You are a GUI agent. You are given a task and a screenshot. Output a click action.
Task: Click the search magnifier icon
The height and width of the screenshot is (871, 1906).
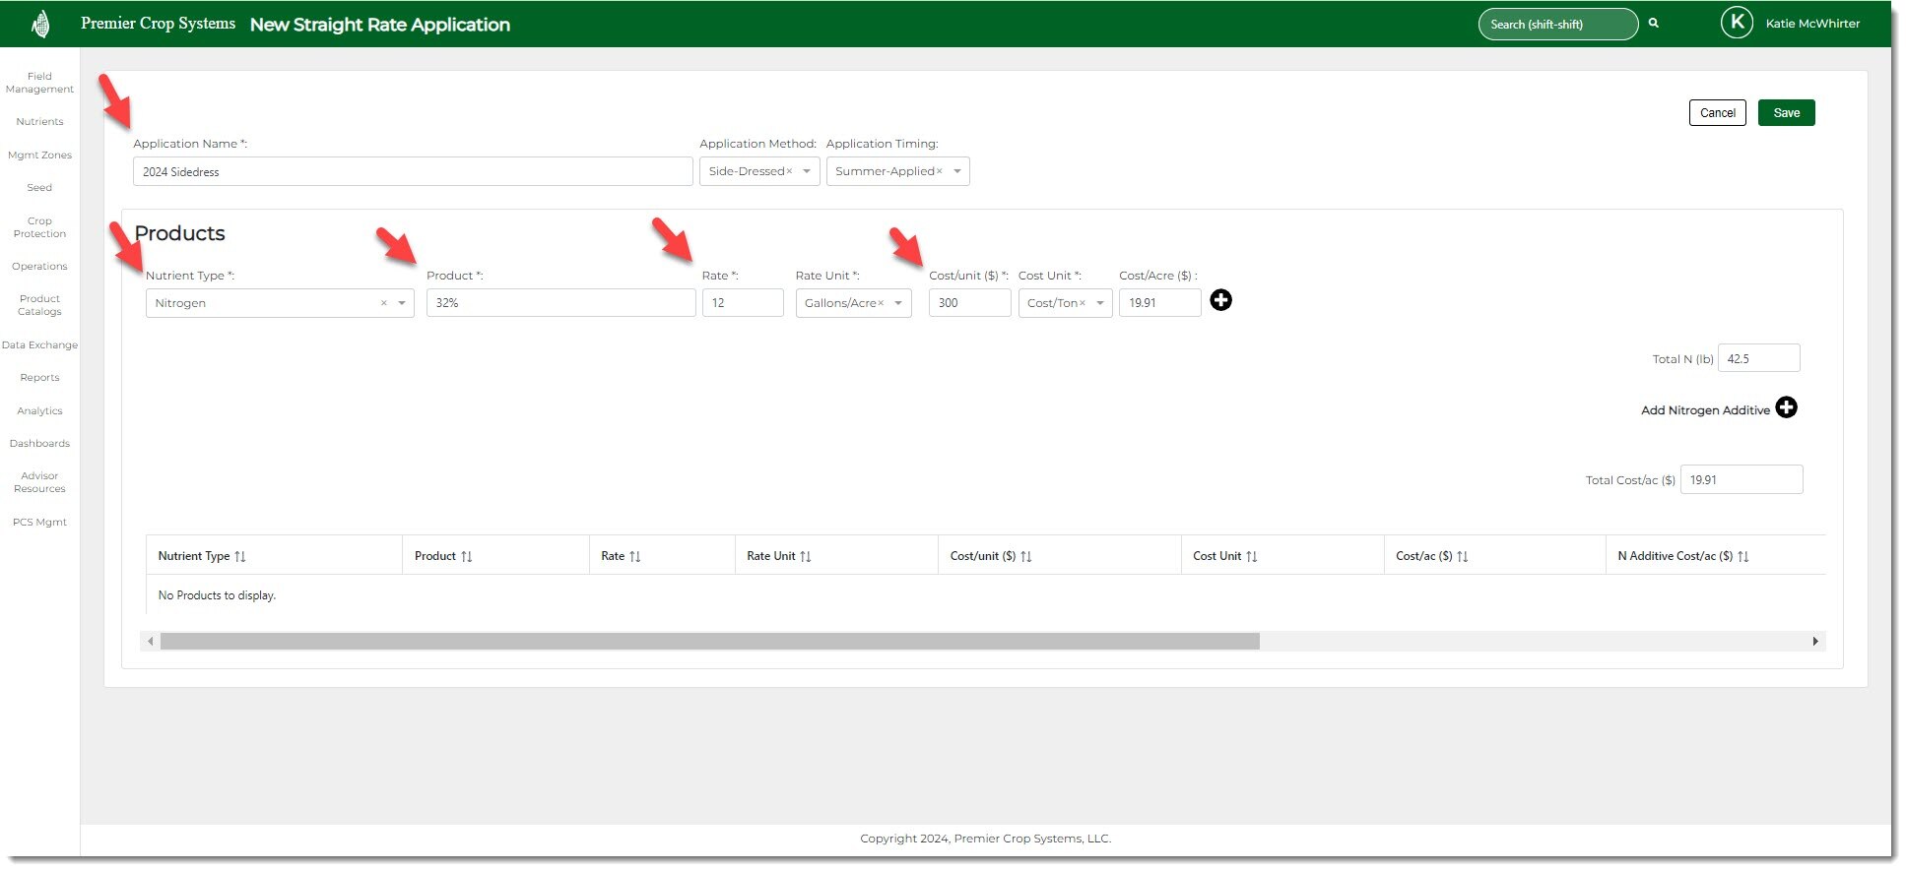[x=1654, y=23]
